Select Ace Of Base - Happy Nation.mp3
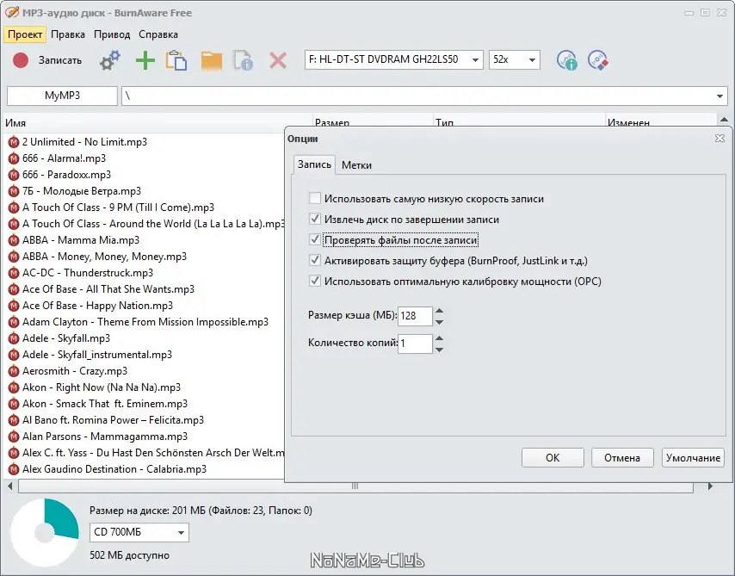Viewport: 735px width, 576px height. (97, 306)
